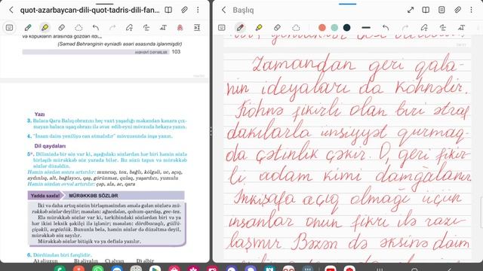Image resolution: width=483 pixels, height=271 pixels.
Task: Open YouTube from the taskbar
Action: (x=331, y=269)
